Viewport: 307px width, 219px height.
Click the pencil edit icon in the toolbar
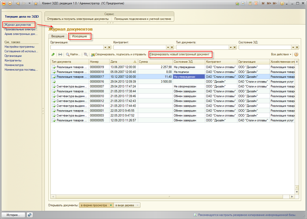tap(53, 55)
